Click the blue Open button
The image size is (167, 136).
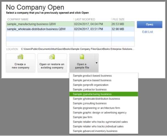point(149,25)
